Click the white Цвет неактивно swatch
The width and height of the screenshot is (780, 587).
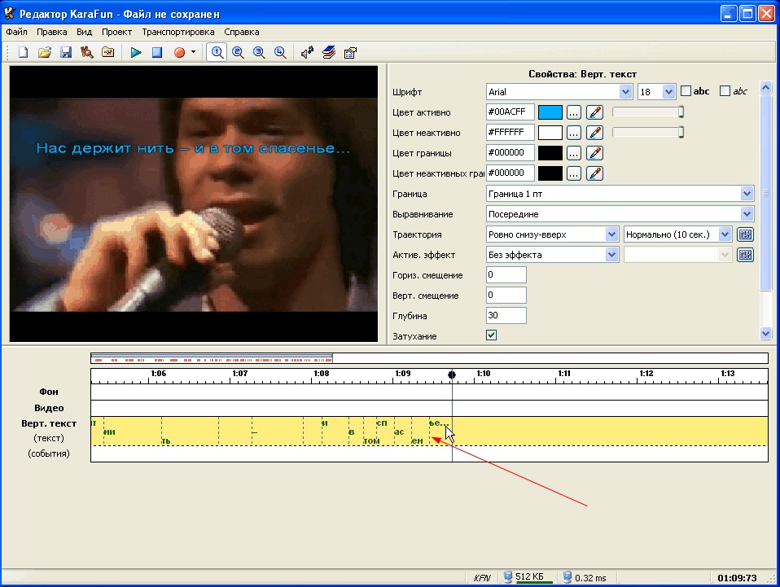550,133
